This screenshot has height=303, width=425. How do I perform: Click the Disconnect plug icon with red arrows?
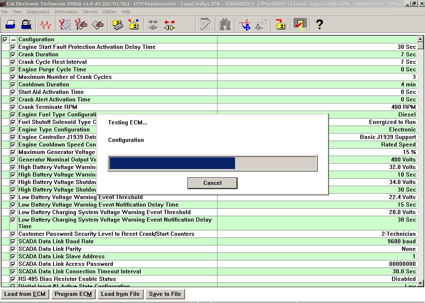pyautogui.click(x=169, y=25)
